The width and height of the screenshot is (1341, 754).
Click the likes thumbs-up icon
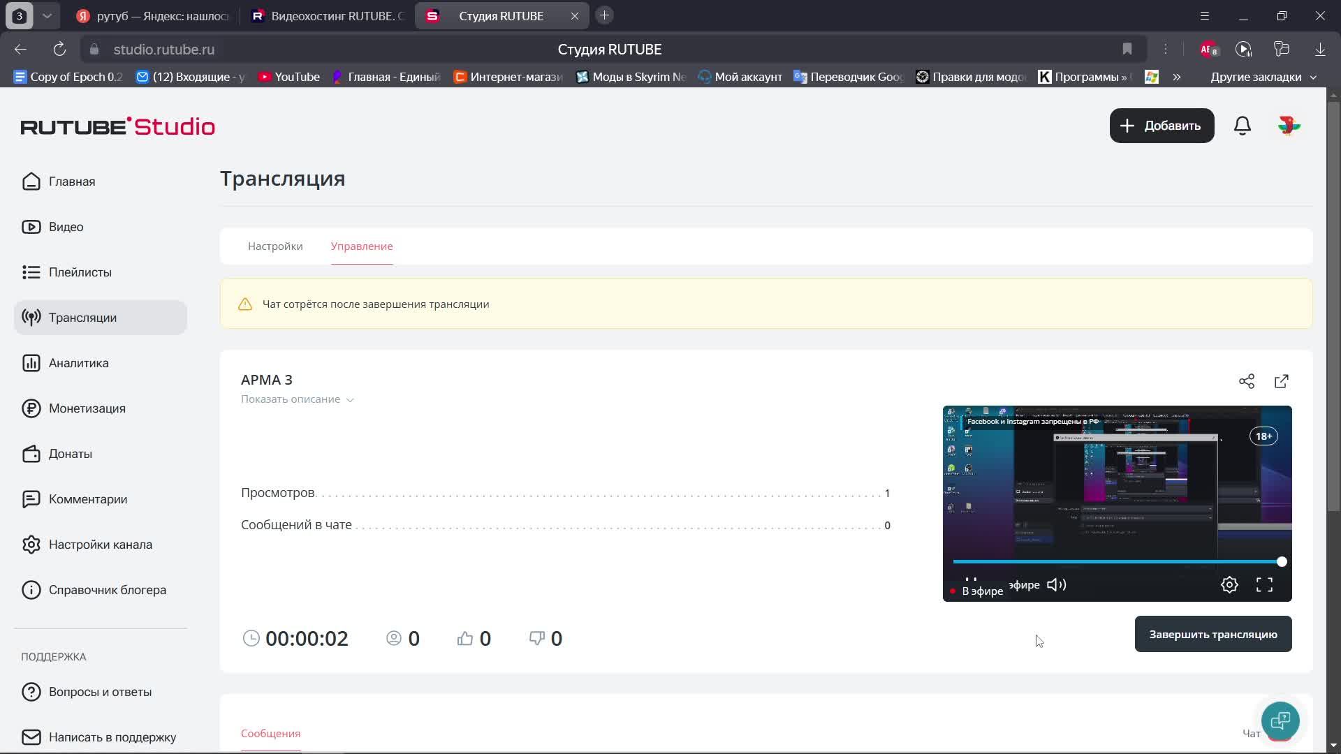465,638
